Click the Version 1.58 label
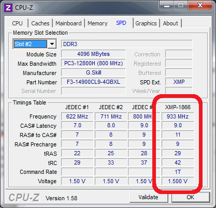The height and width of the screenshot is (208, 216). (x=62, y=198)
